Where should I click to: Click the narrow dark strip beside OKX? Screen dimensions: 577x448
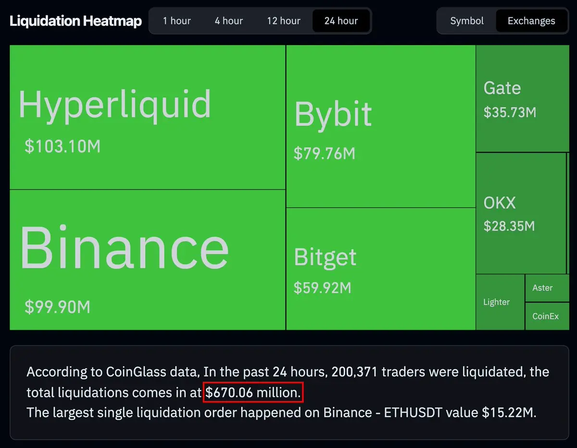coord(568,213)
